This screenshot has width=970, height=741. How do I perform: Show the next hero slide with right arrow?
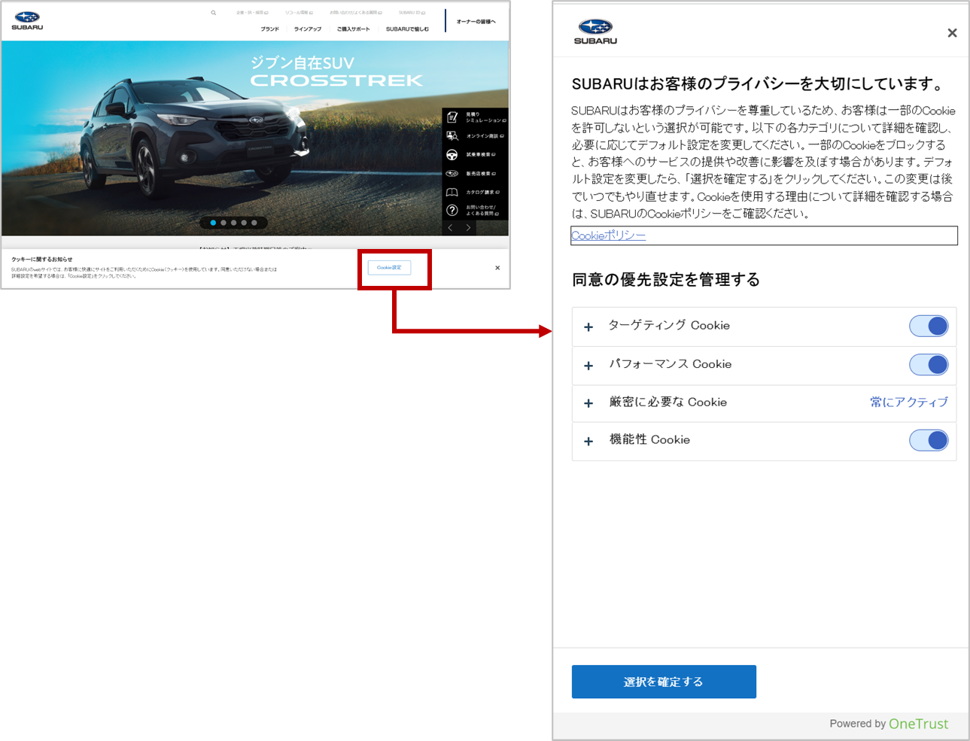click(468, 227)
